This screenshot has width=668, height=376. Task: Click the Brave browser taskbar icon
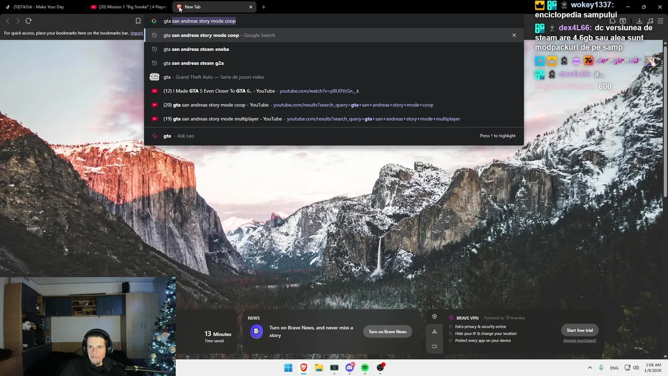click(304, 368)
